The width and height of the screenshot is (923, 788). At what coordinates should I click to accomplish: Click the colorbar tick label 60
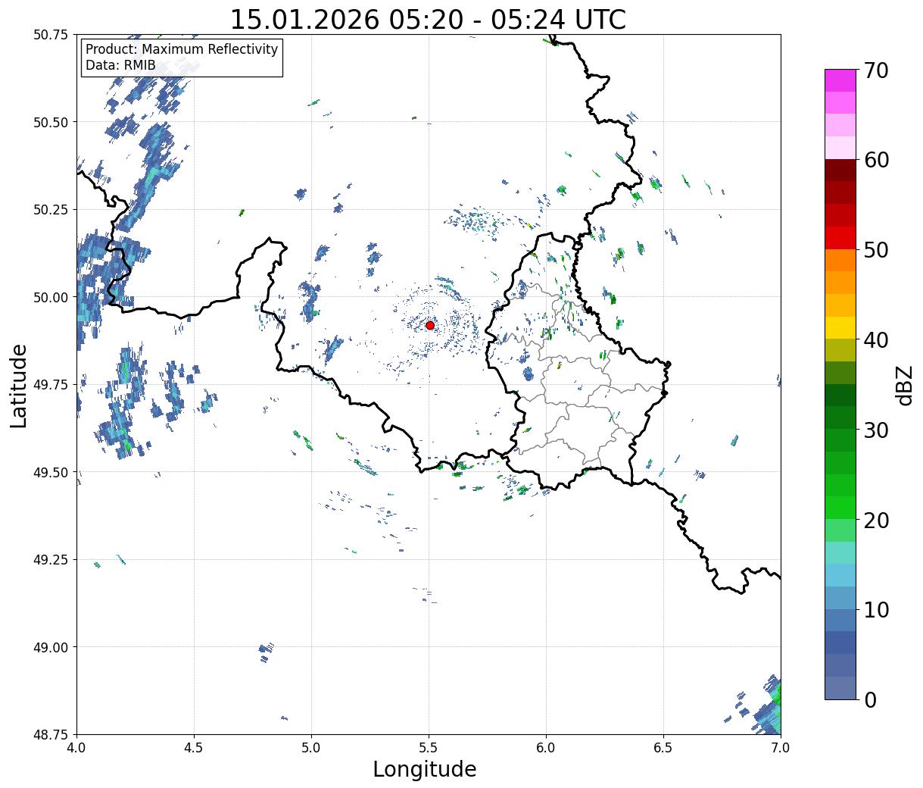click(875, 160)
